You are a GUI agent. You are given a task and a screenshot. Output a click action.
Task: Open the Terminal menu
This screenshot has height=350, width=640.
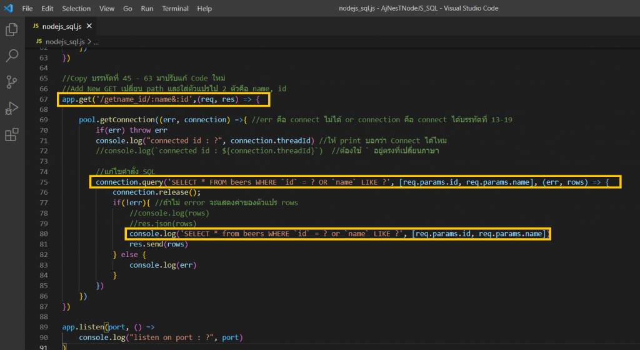175,8
